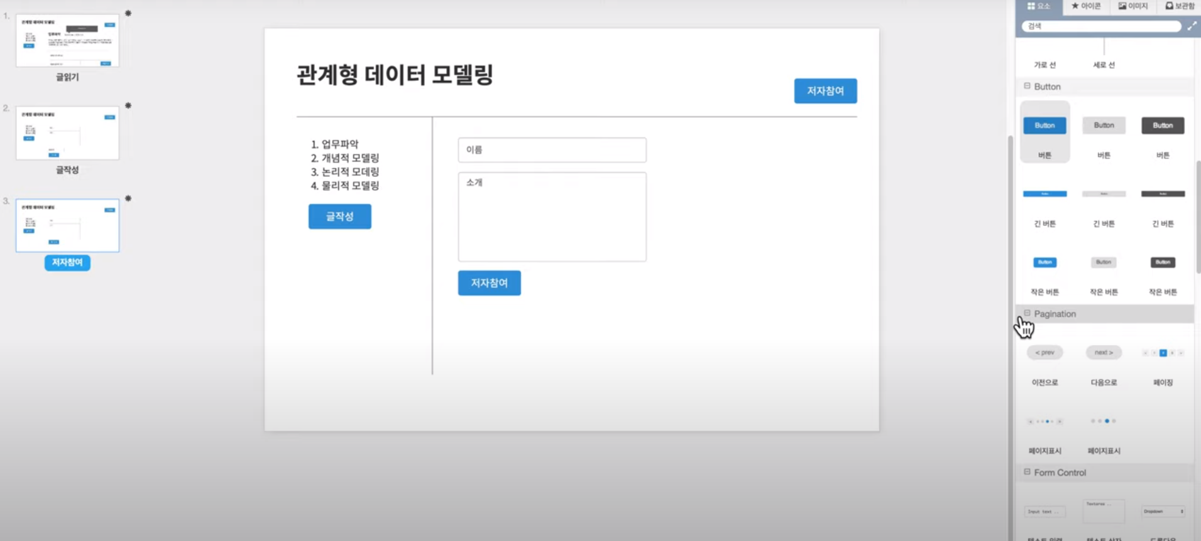Open the 보관함 storage tab

pyautogui.click(x=1180, y=6)
